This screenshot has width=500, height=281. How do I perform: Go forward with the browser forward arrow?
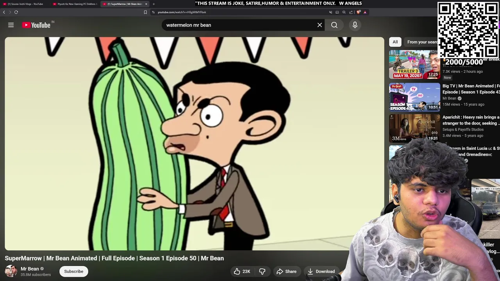[10, 12]
